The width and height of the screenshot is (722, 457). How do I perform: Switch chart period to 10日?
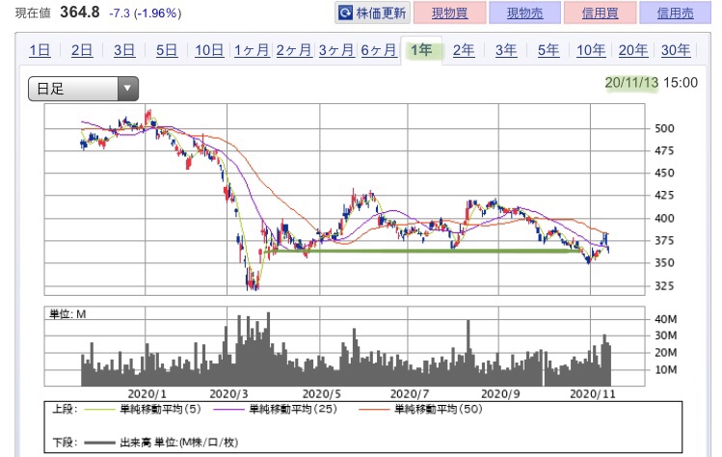[x=209, y=50]
